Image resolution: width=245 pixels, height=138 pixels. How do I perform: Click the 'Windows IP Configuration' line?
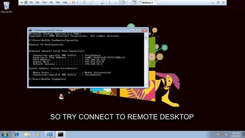tap(46, 44)
